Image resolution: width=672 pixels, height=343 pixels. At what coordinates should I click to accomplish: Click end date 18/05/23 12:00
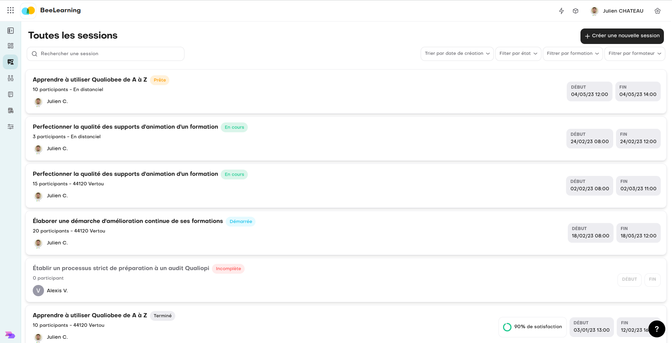(x=639, y=233)
